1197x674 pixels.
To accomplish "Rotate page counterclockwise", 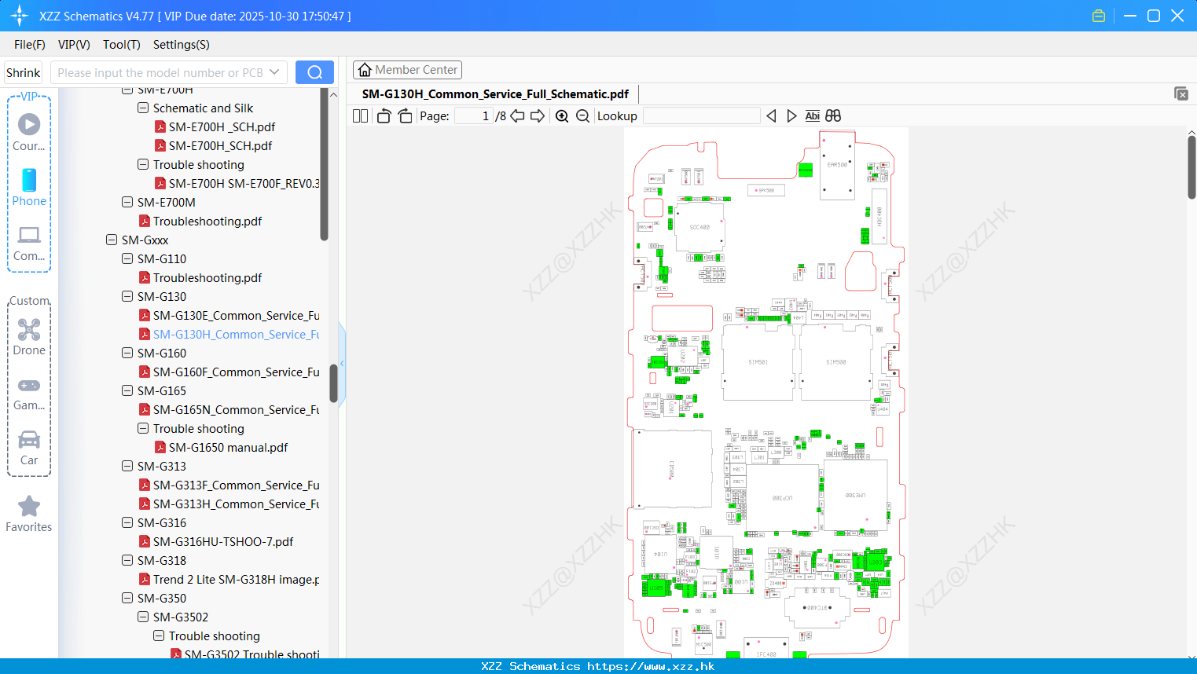I will point(384,116).
